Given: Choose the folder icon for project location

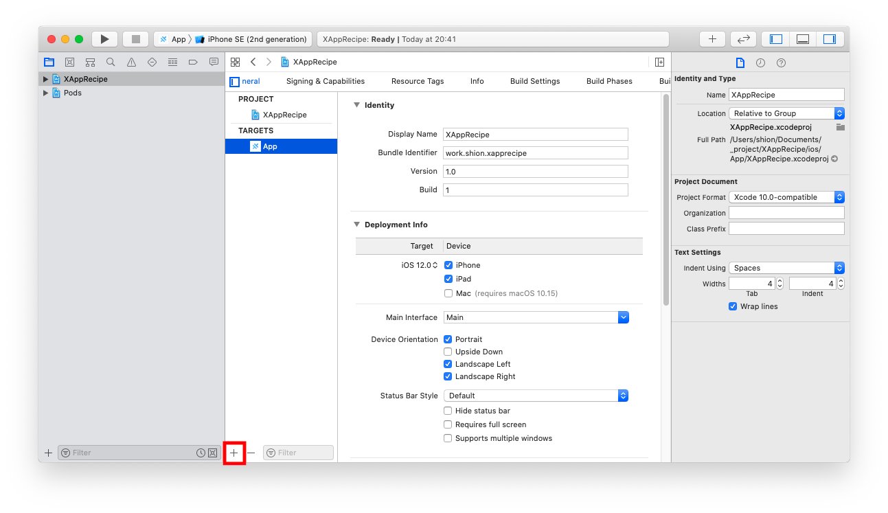Looking at the screenshot, I should [840, 127].
